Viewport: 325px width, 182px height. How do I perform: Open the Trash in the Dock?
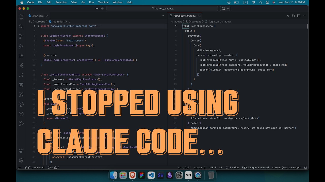[x=211, y=175]
